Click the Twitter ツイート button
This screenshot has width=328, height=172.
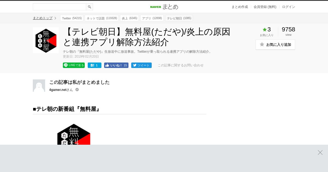(141, 65)
